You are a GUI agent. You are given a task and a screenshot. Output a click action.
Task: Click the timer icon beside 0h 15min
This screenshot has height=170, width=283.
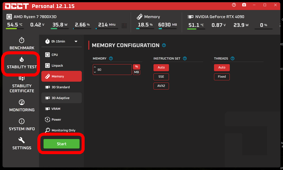tap(47, 41)
